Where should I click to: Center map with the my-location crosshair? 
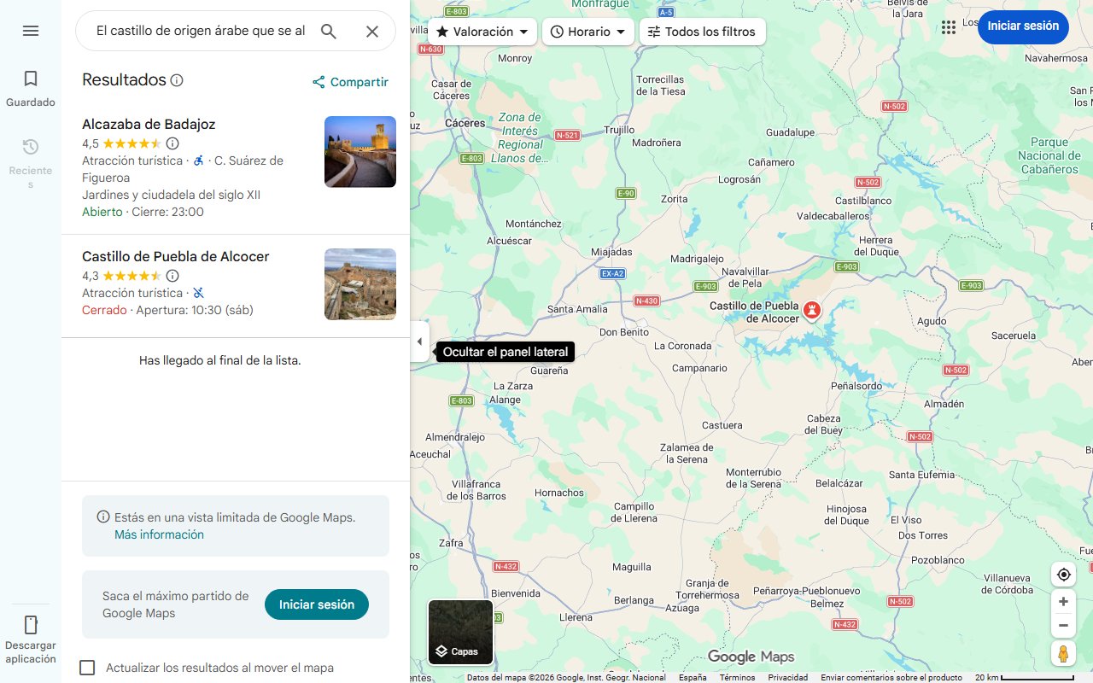tap(1063, 575)
